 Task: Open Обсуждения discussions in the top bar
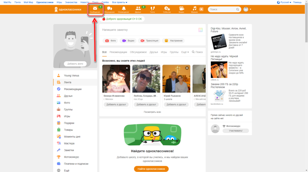[109, 9]
